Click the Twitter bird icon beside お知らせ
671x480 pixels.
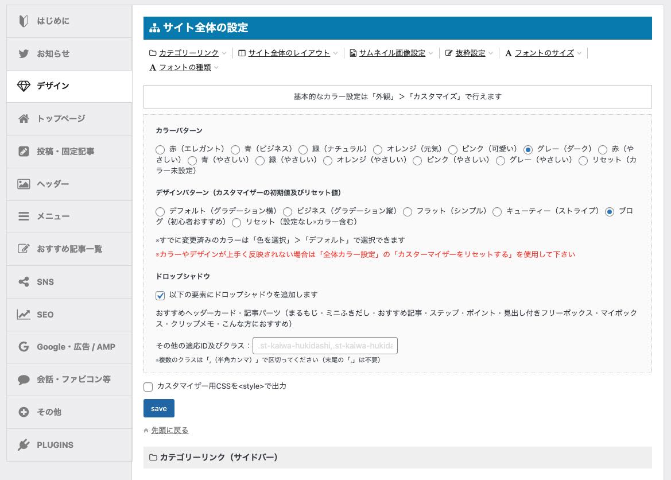24,54
